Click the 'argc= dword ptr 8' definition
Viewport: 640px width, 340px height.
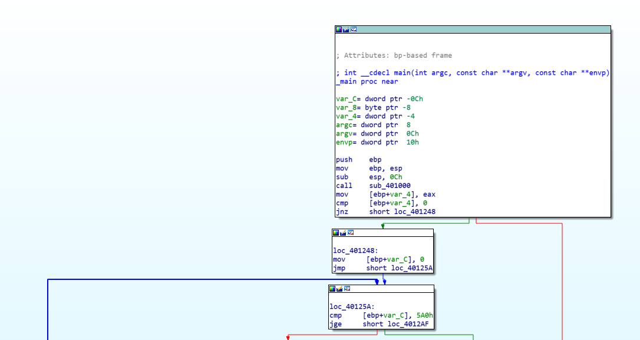[x=374, y=125]
